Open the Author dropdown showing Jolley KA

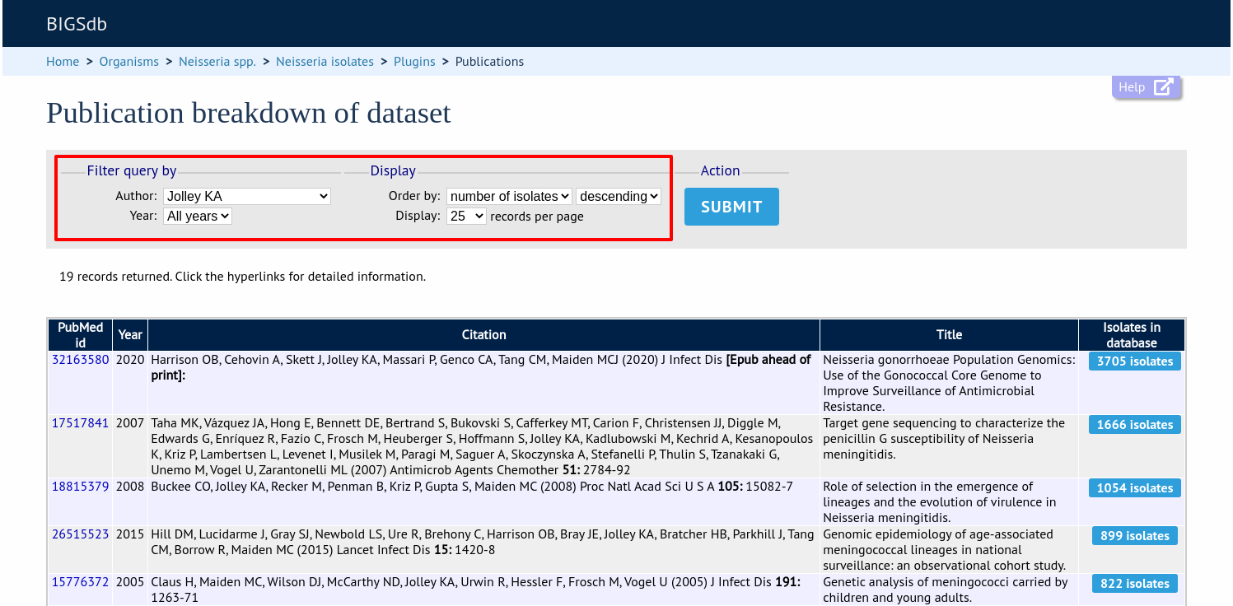247,196
